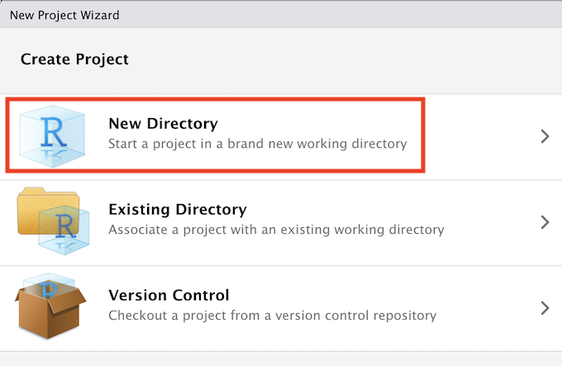Screen dimensions: 562x366
Task: Expand the New Directory chevron arrow
Action: click(x=544, y=136)
